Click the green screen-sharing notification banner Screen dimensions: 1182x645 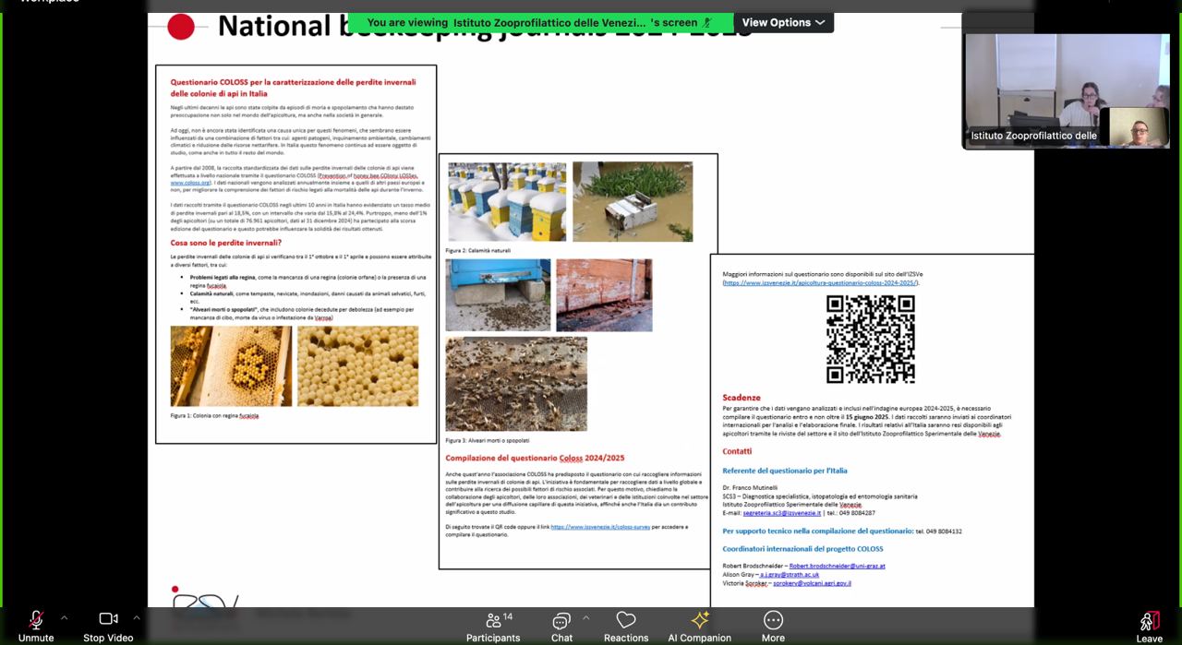click(539, 22)
